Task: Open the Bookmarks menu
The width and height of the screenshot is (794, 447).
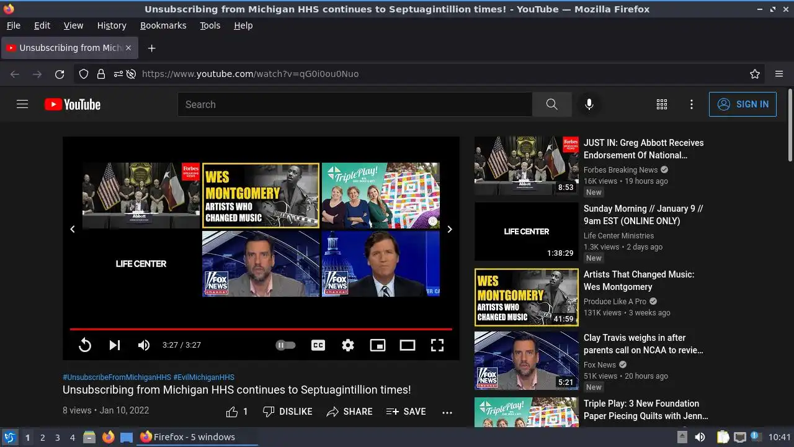Action: coord(163,25)
